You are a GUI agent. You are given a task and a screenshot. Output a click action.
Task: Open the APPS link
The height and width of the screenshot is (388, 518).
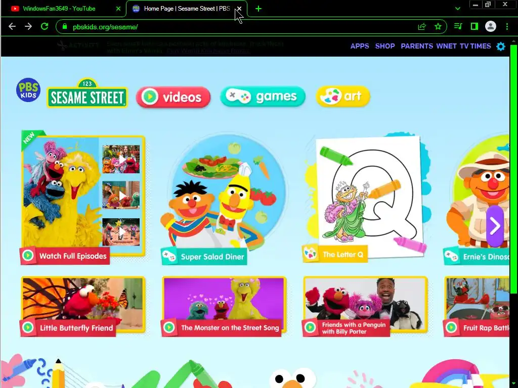pyautogui.click(x=360, y=46)
